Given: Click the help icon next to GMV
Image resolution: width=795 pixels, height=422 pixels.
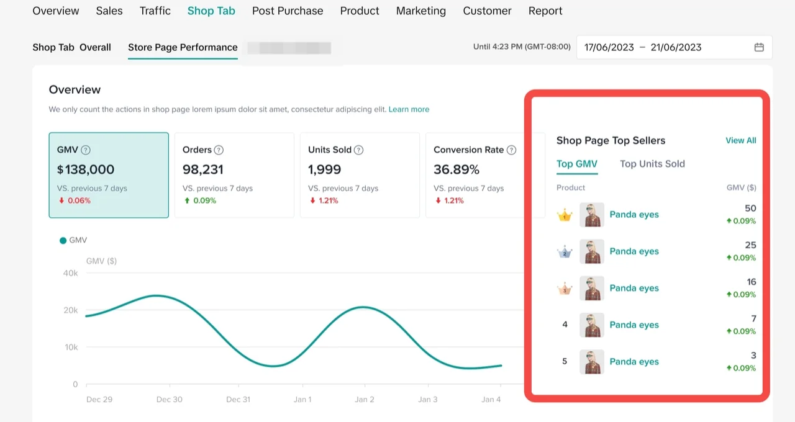Looking at the screenshot, I should pyautogui.click(x=86, y=150).
